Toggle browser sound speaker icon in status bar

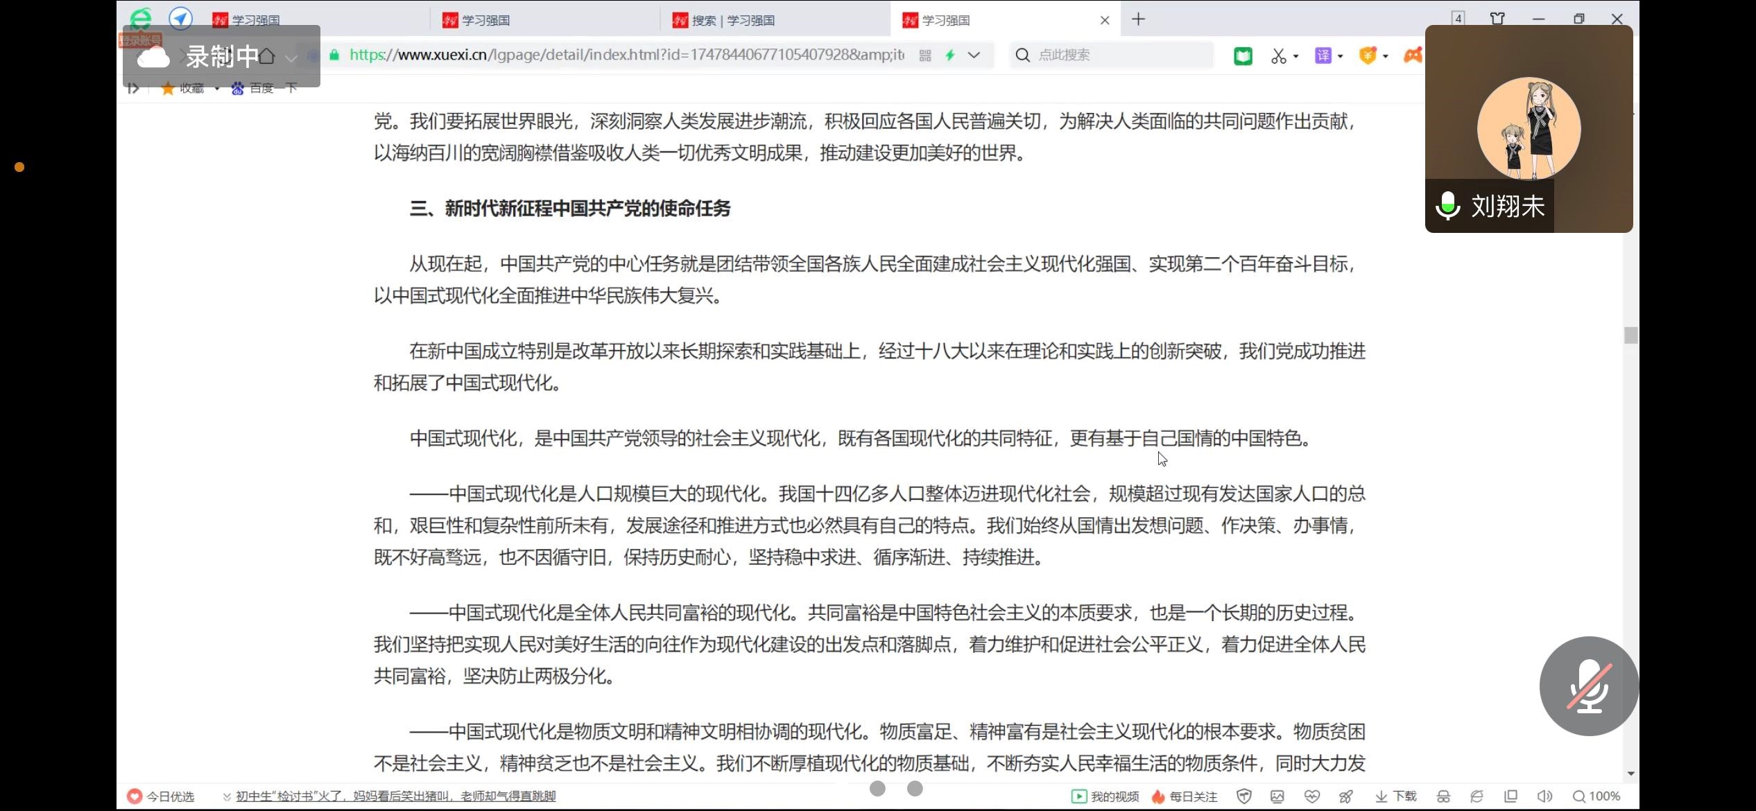point(1544,796)
